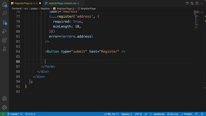This screenshot has height=116, width=206.
Task: Click the open changes compare icon
Action: click(x=192, y=3)
